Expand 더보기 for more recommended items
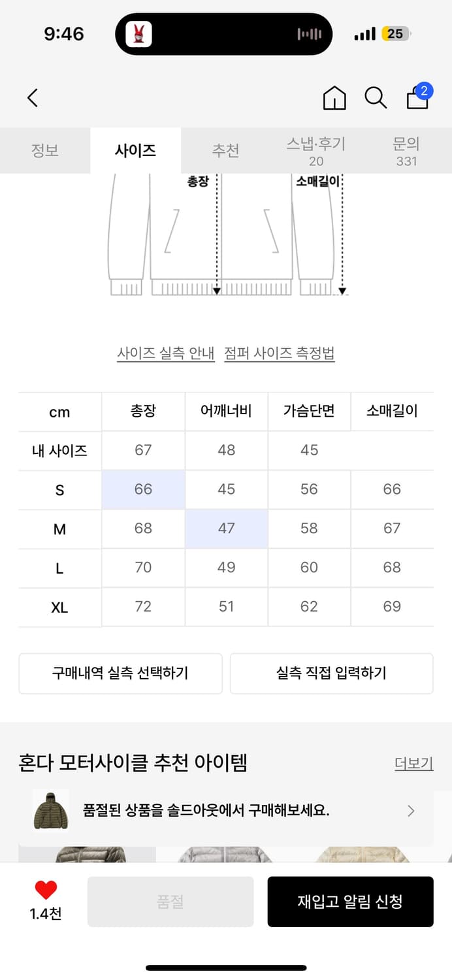Screen dimensions: 452x980 [x=413, y=763]
